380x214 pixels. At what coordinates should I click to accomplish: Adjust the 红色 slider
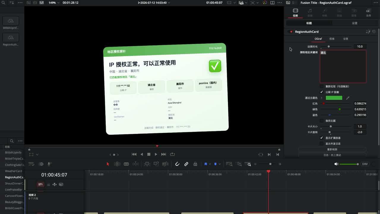(336, 103)
